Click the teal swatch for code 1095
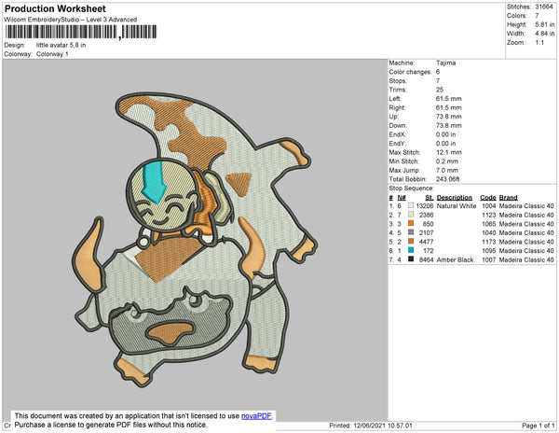The width and height of the screenshot is (559, 433). tap(411, 250)
